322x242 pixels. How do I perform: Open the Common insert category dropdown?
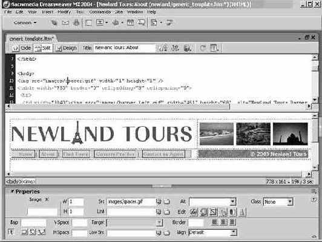tap(25, 22)
